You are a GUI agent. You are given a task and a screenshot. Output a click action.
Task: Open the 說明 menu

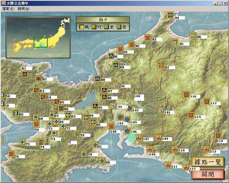23,8
